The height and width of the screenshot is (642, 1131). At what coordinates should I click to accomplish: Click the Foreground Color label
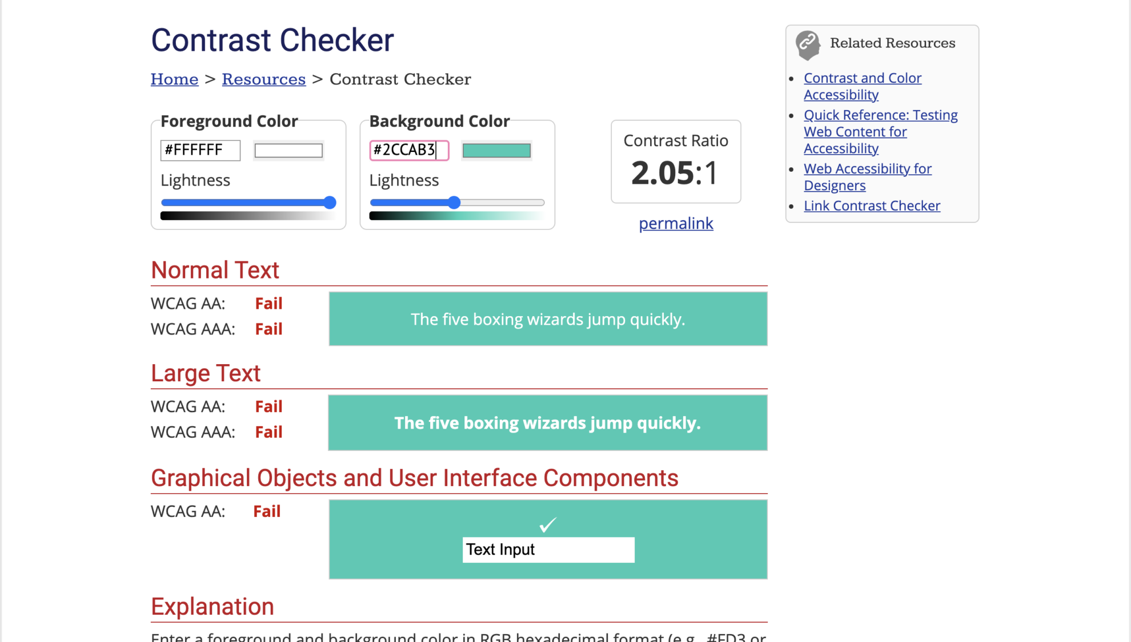pos(229,121)
